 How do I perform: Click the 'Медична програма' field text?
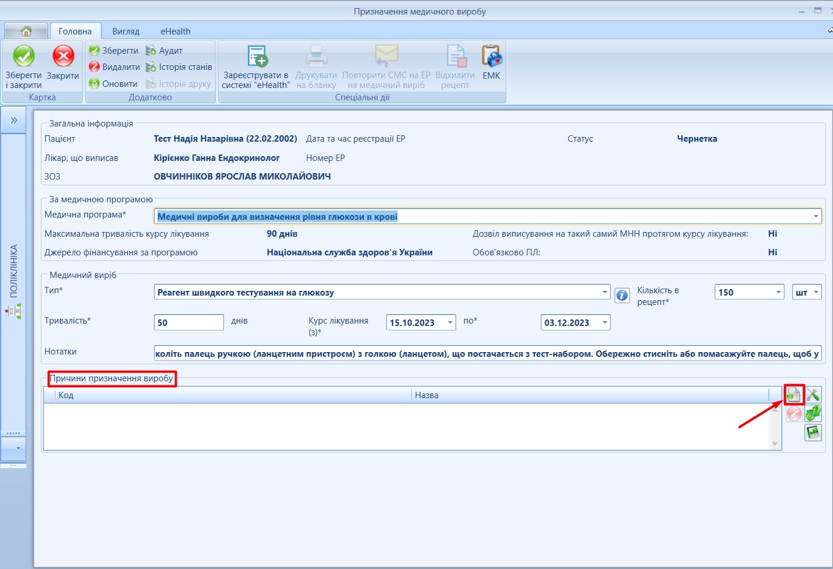pos(278,216)
